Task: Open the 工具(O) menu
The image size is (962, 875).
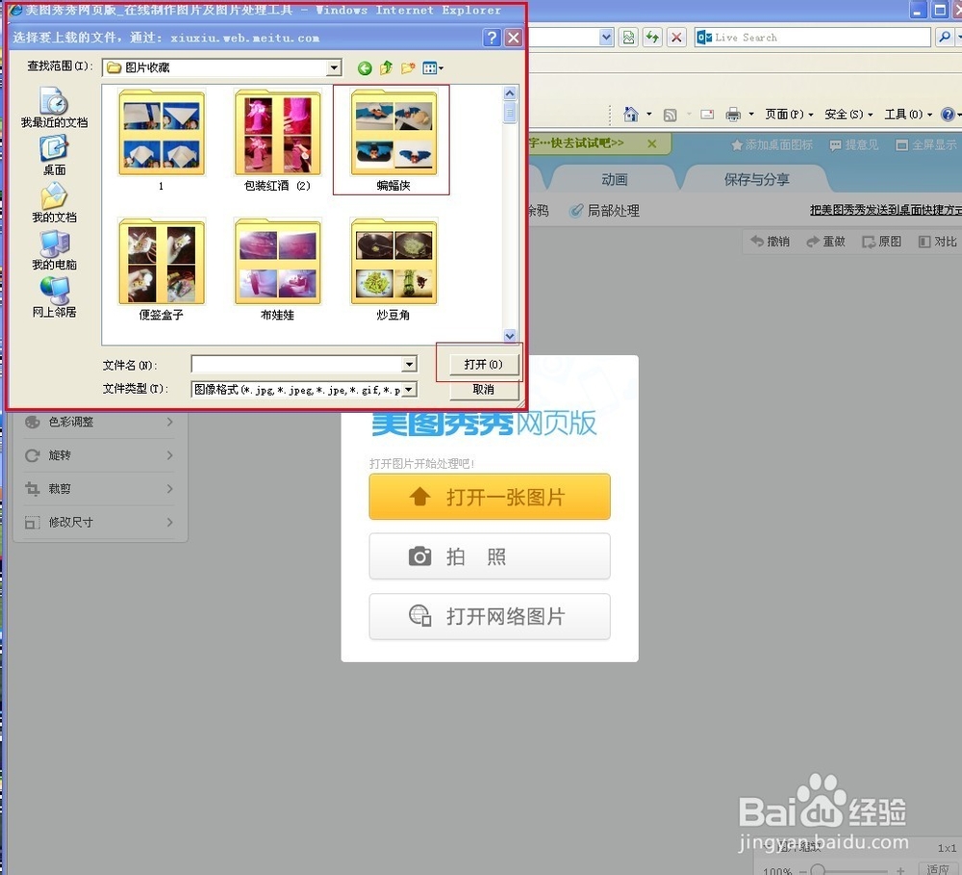Action: point(908,115)
